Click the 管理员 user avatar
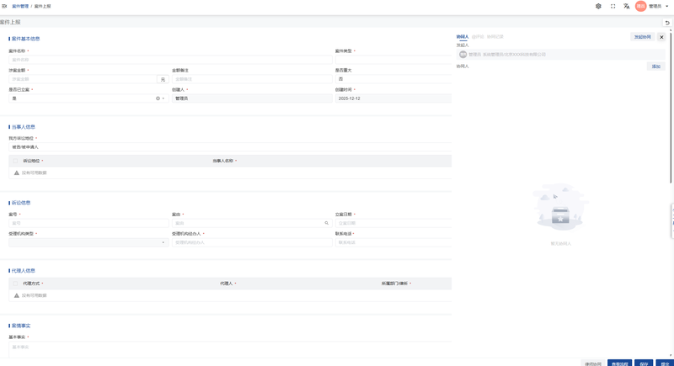The height and width of the screenshot is (366, 674). (x=641, y=7)
